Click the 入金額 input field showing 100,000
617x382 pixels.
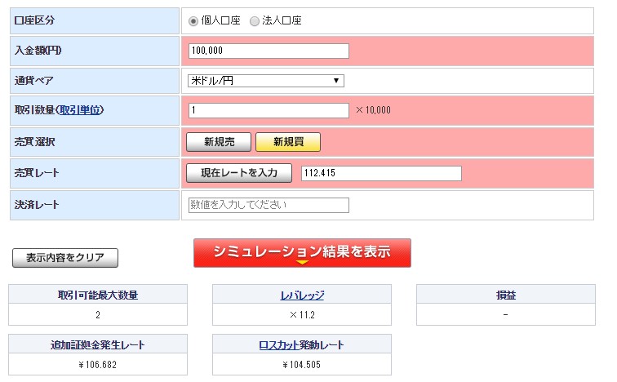268,51
